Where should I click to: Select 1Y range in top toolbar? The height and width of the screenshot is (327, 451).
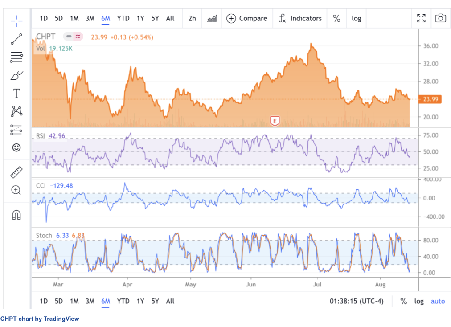140,18
